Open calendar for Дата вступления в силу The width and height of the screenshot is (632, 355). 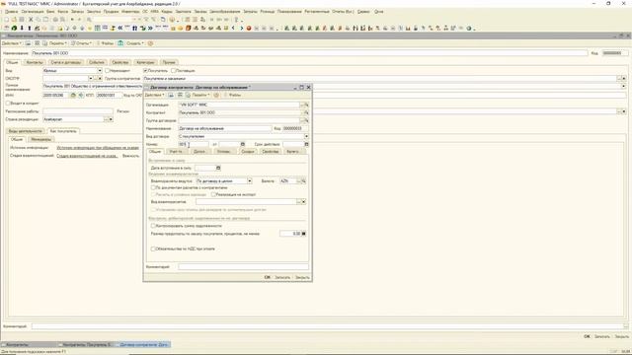point(218,168)
